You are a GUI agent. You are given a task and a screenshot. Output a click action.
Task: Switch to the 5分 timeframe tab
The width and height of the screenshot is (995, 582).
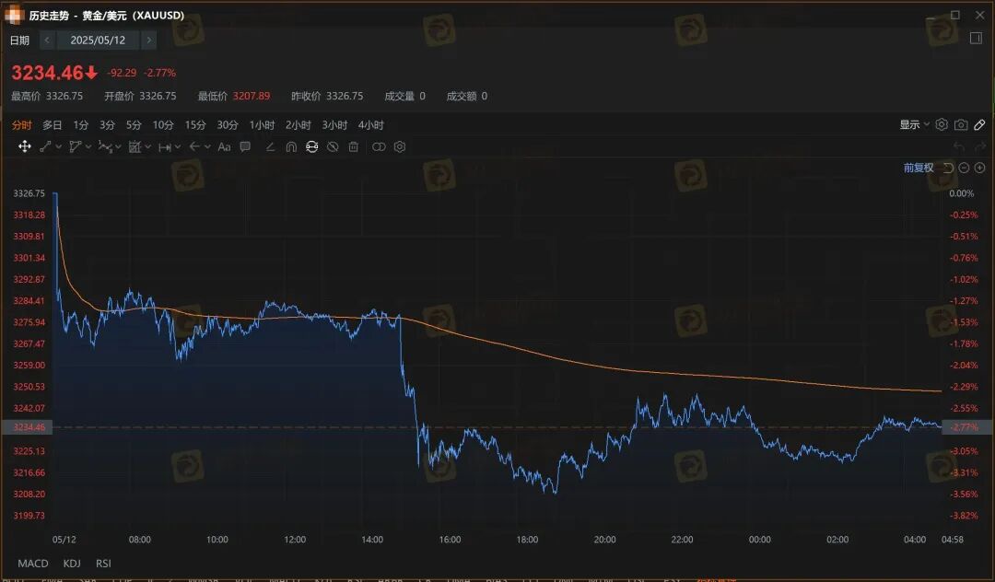(x=135, y=124)
